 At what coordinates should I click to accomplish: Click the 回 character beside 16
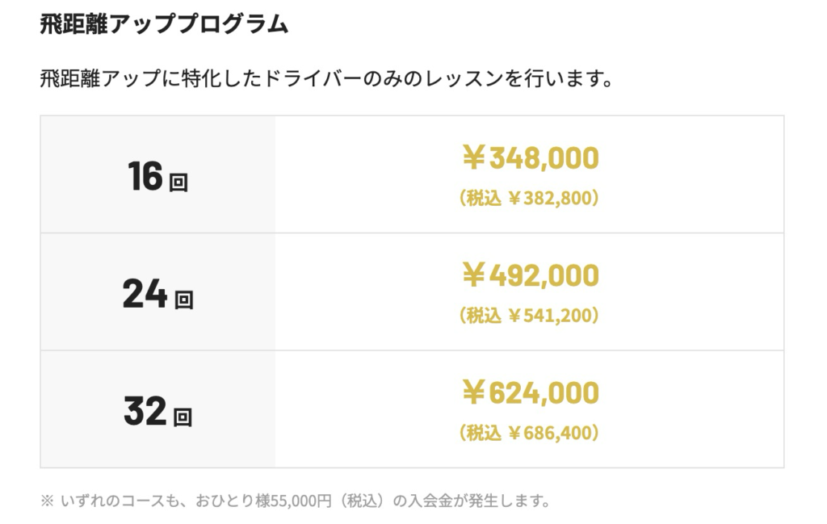pos(178,182)
